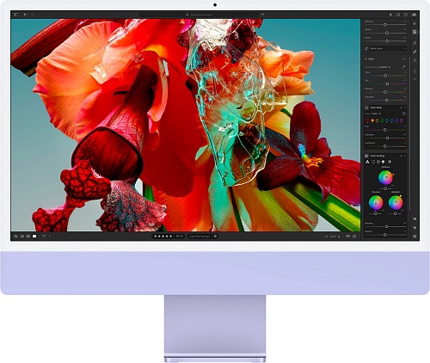Click the Midtones color wheel
This screenshot has height=363, width=430.
[385, 178]
